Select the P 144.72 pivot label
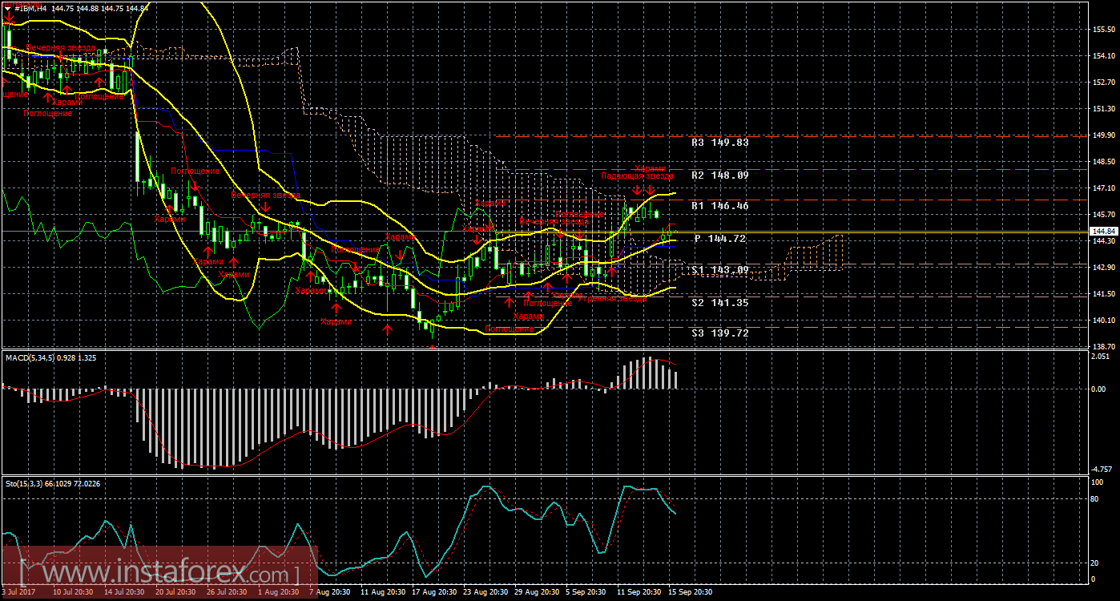The image size is (1120, 601). coord(721,239)
